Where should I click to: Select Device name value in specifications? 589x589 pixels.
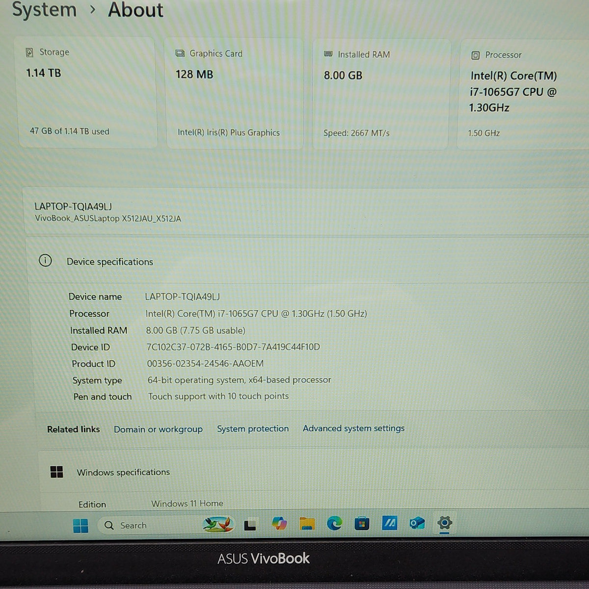[x=182, y=296]
